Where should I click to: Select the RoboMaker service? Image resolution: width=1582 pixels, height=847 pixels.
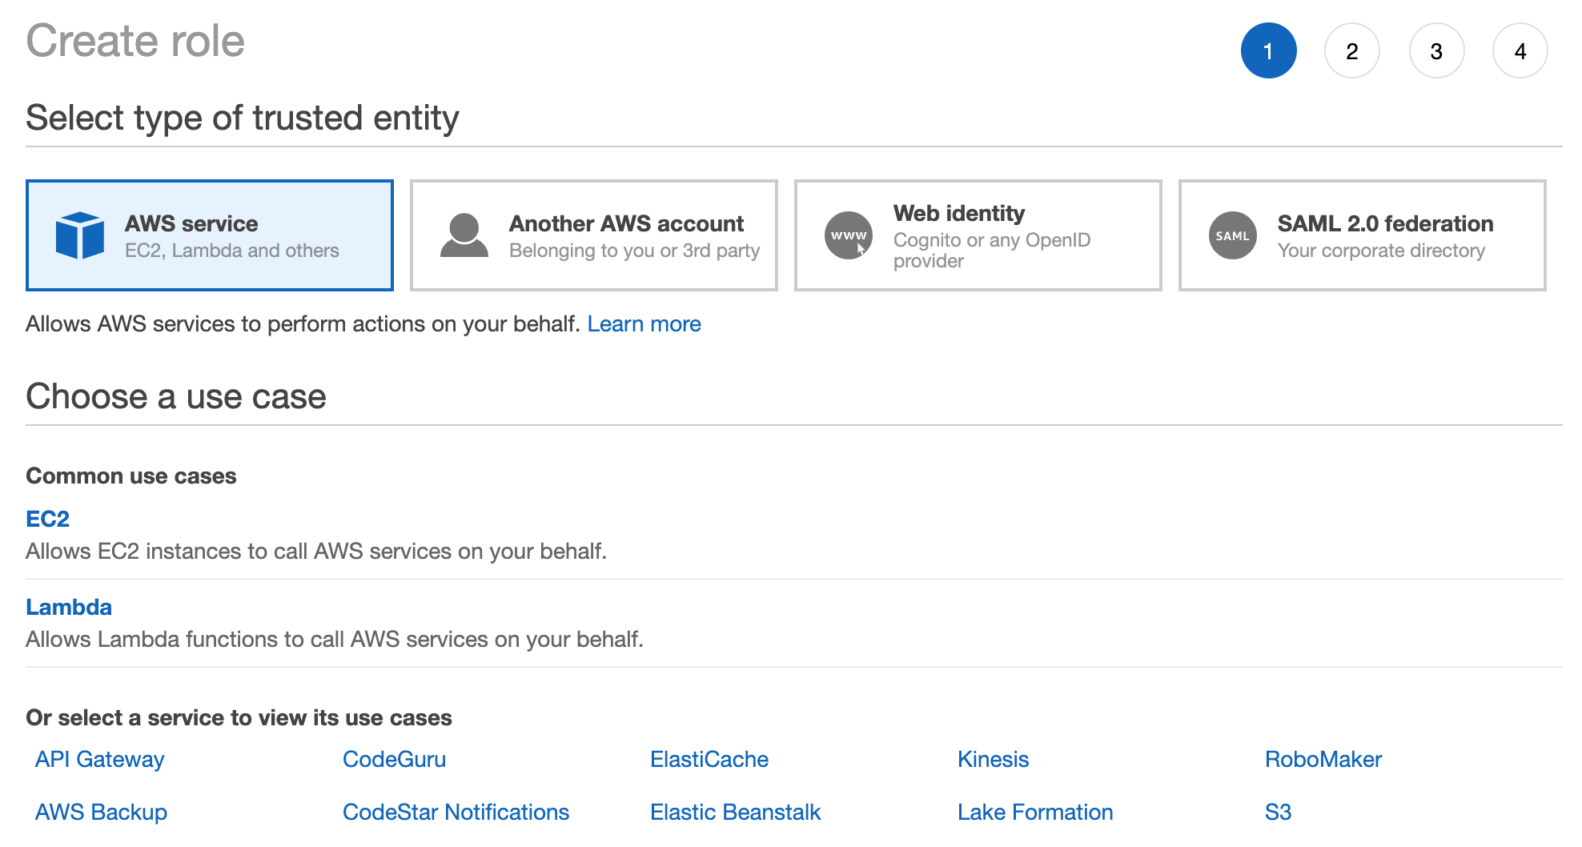tap(1323, 759)
